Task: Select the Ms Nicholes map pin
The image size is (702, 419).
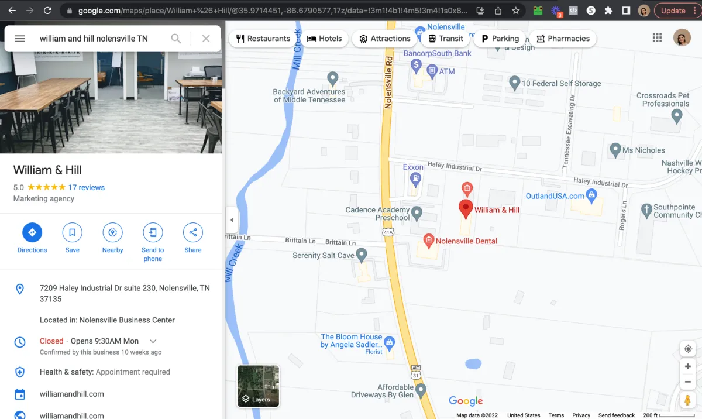Action: [615, 150]
